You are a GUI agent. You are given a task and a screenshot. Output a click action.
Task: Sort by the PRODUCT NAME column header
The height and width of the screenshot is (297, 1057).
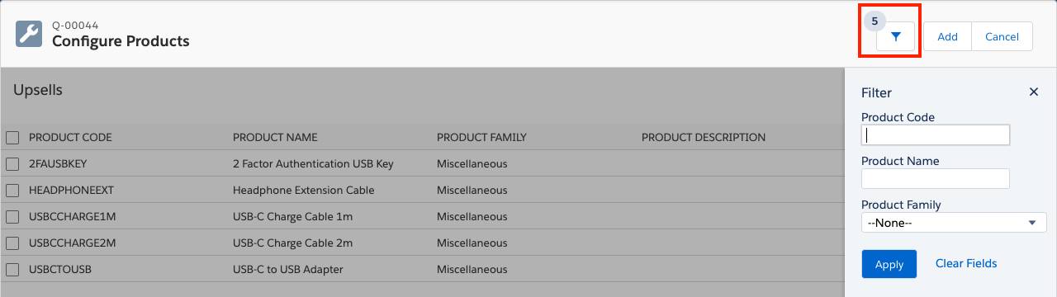point(275,138)
